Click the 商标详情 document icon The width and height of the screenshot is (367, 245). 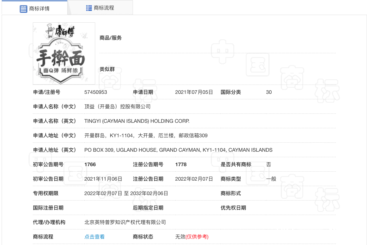point(24,9)
